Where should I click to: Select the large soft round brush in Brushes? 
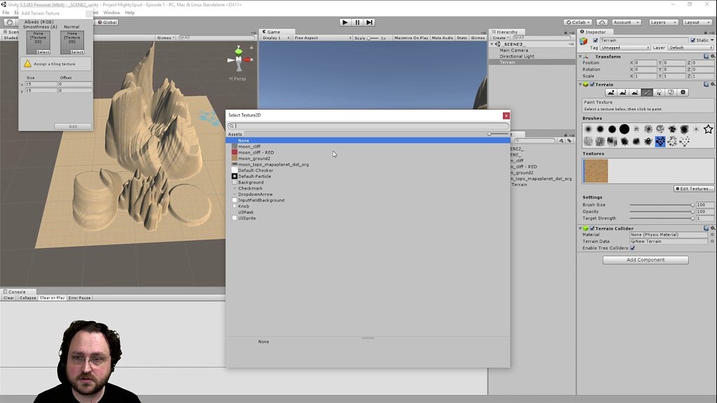click(x=624, y=129)
